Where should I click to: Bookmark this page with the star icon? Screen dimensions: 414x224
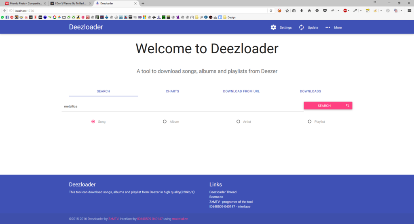287,10
